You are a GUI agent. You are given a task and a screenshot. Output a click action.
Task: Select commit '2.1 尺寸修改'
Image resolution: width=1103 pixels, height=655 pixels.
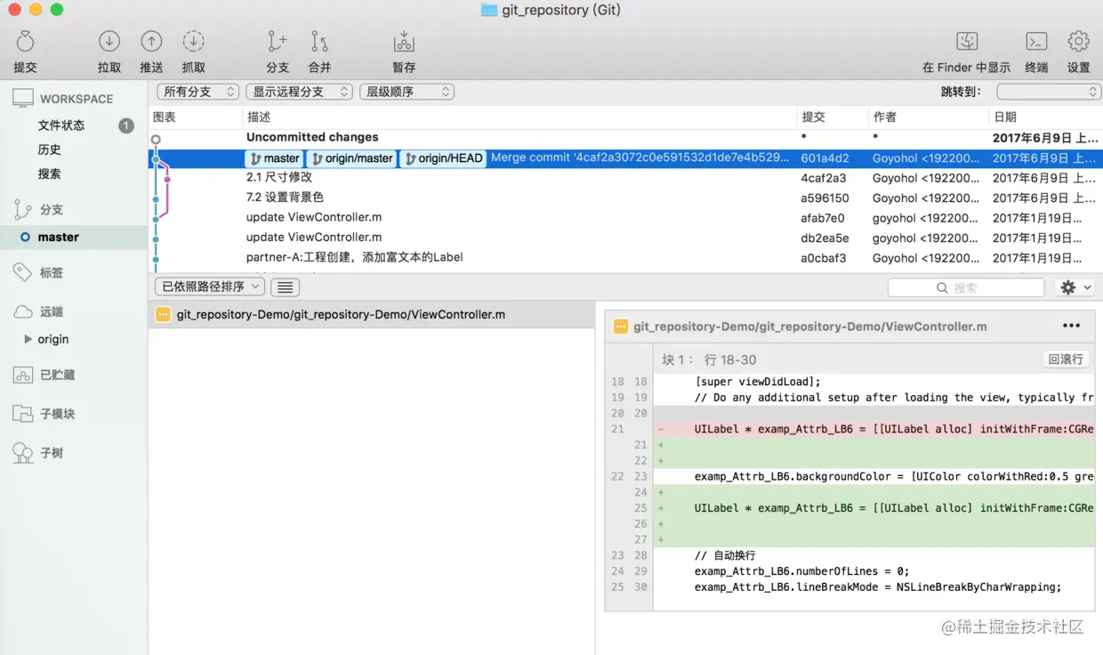[625, 178]
